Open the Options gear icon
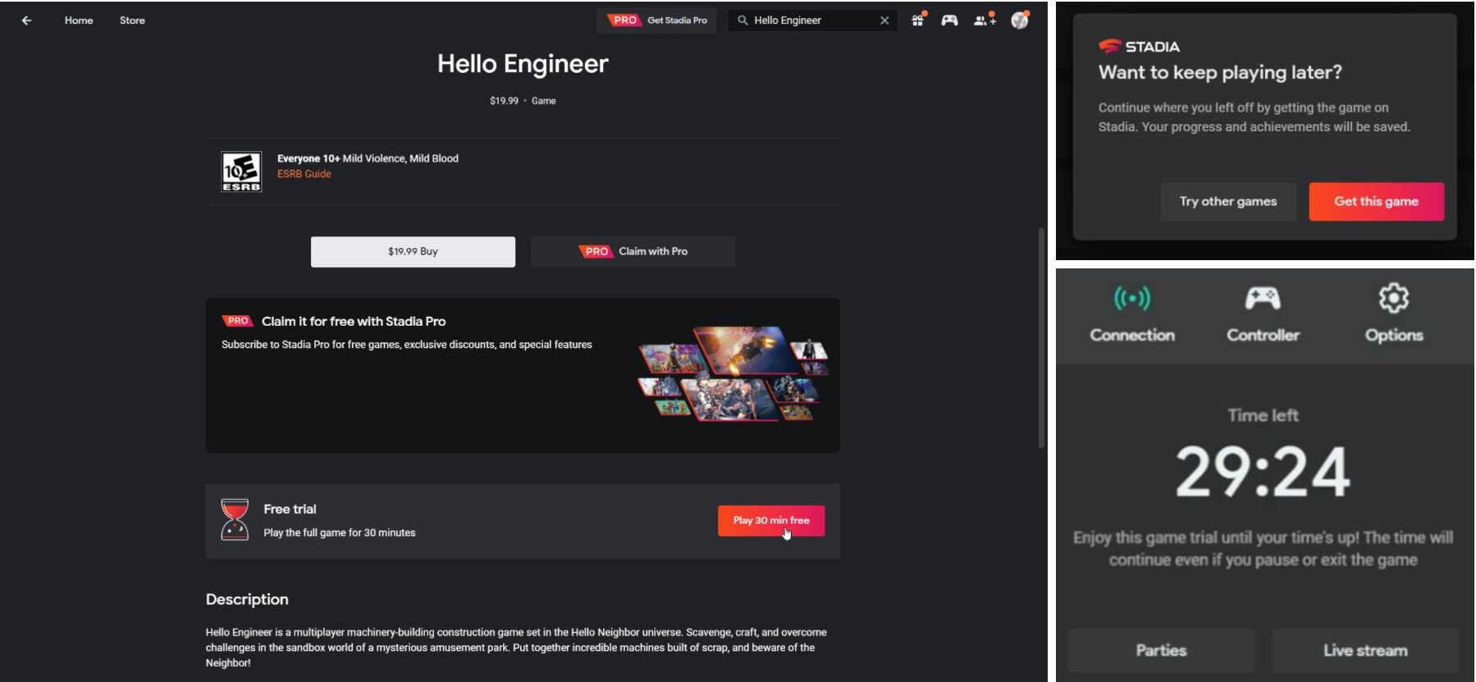 click(x=1393, y=299)
